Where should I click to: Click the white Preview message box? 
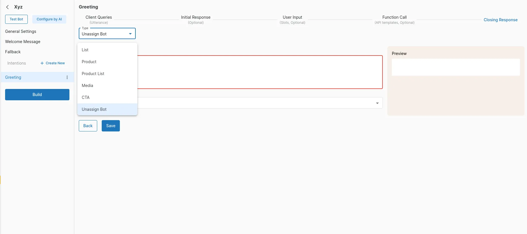pos(456,67)
